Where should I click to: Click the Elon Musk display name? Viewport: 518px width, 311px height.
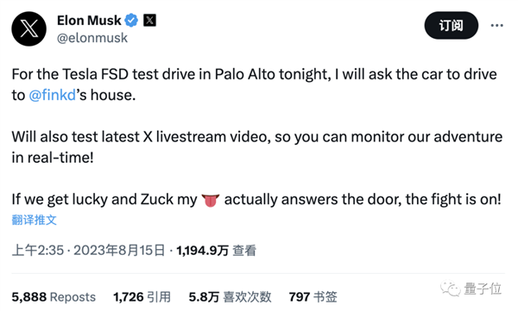(x=89, y=21)
